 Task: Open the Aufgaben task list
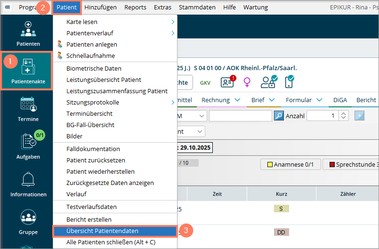click(28, 146)
